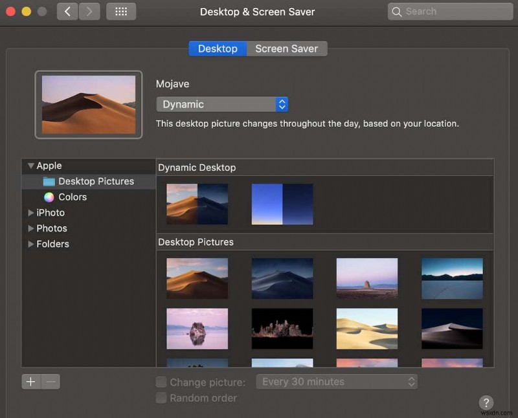
Task: Select iPhoto in the source list
Action: (x=50, y=212)
